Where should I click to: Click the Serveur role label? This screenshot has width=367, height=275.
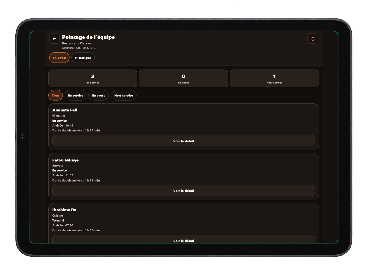[x=58, y=166]
